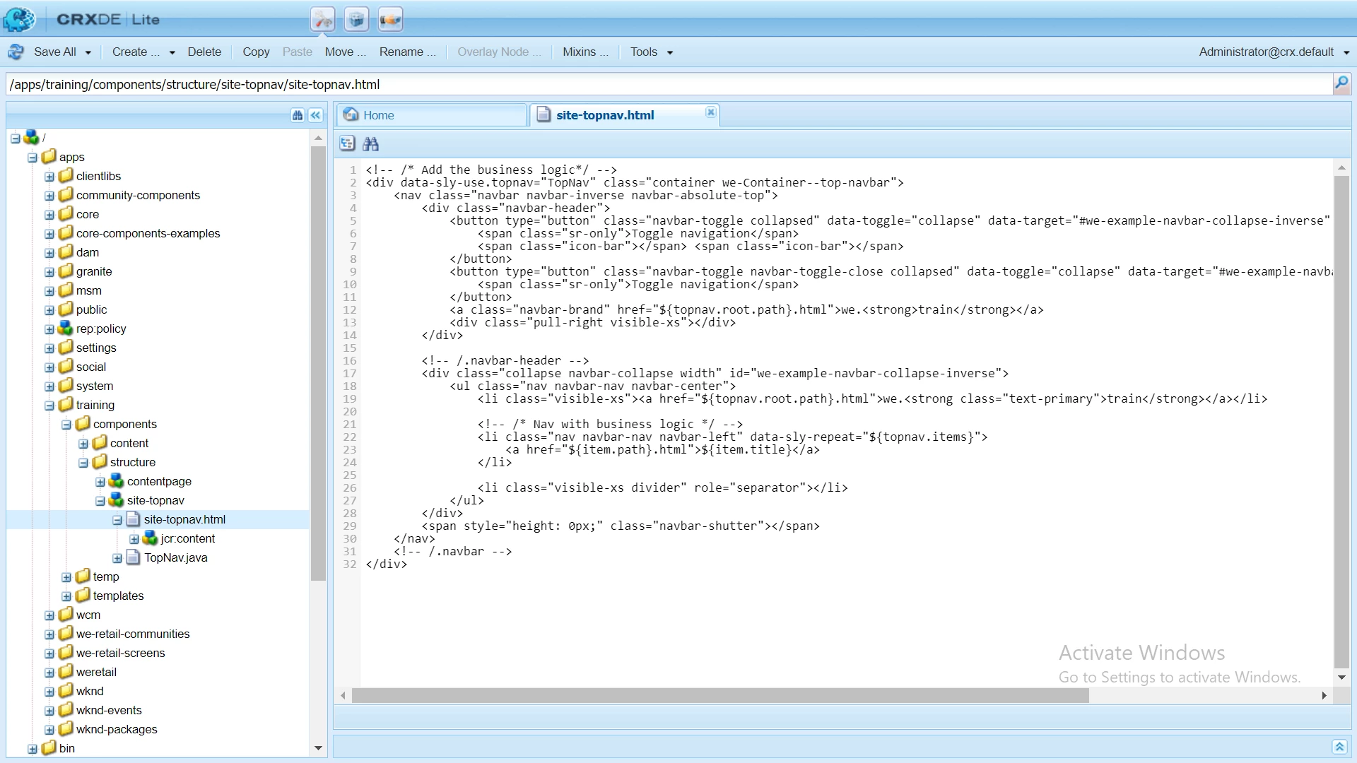
Task: Click the path search magnifier icon
Action: point(1341,84)
